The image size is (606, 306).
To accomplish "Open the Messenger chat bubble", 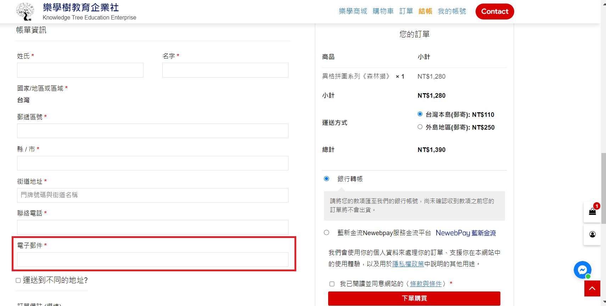I will pos(582,270).
